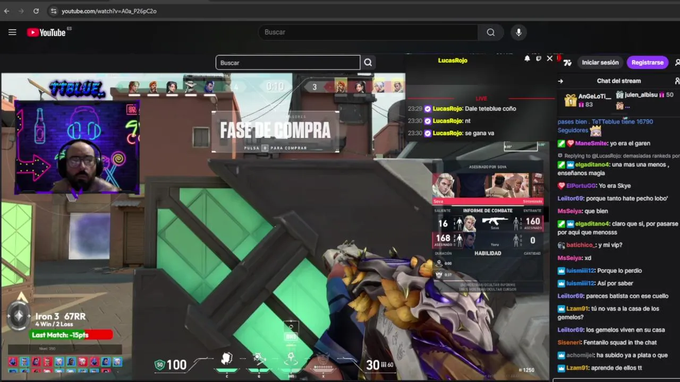Click the 160 ASESINADO damage value

(533, 223)
